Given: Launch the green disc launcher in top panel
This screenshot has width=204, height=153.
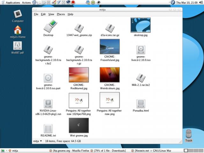Looking at the screenshot, I should point(93,2).
